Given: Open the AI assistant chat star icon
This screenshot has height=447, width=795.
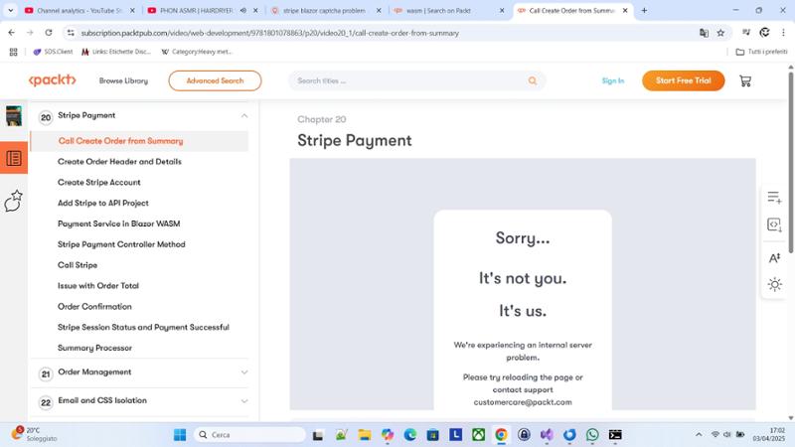Looking at the screenshot, I should point(14,201).
